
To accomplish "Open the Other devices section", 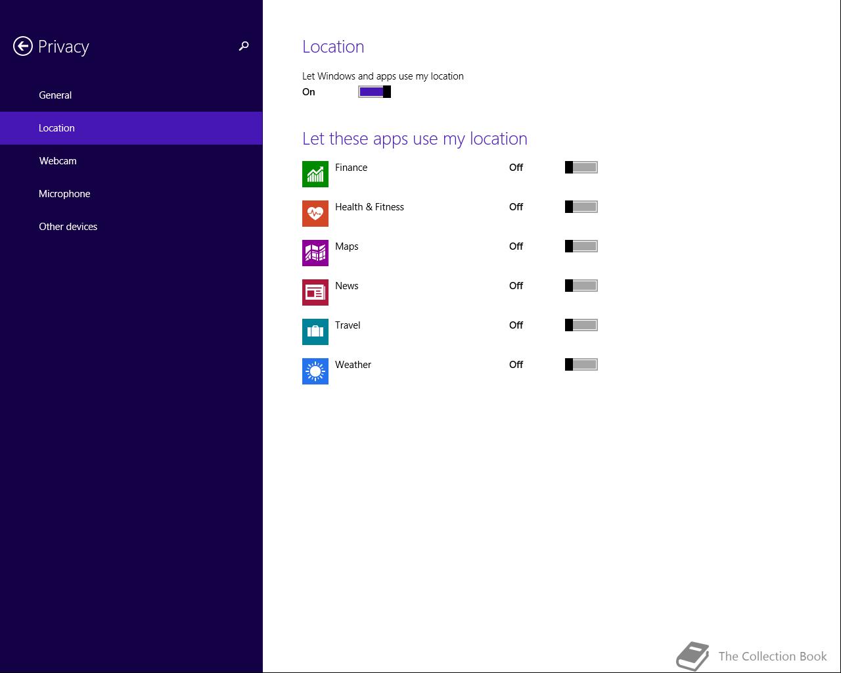I will [131, 227].
